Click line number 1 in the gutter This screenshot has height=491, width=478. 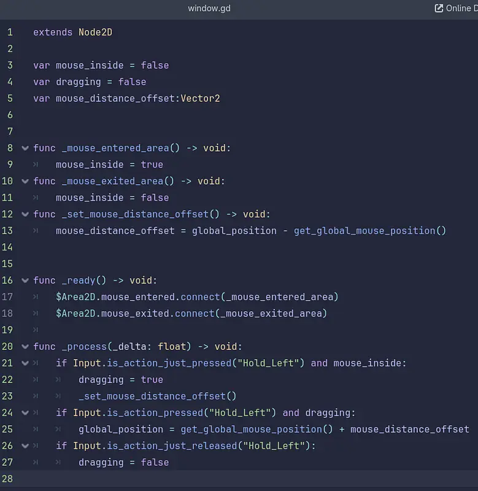click(10, 32)
